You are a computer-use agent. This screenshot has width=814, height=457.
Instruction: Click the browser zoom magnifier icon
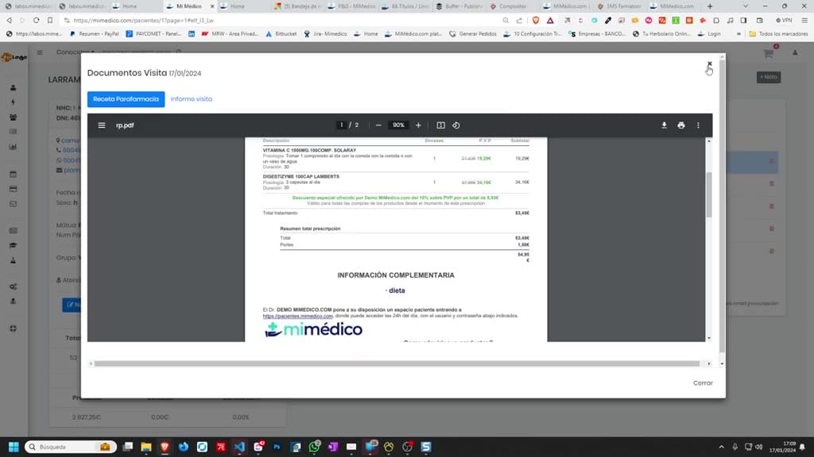tap(506, 20)
